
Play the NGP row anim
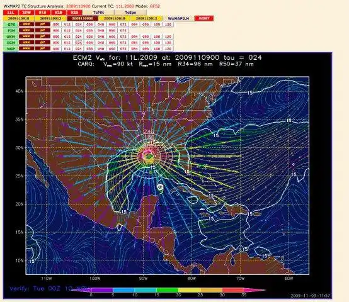tap(26, 48)
